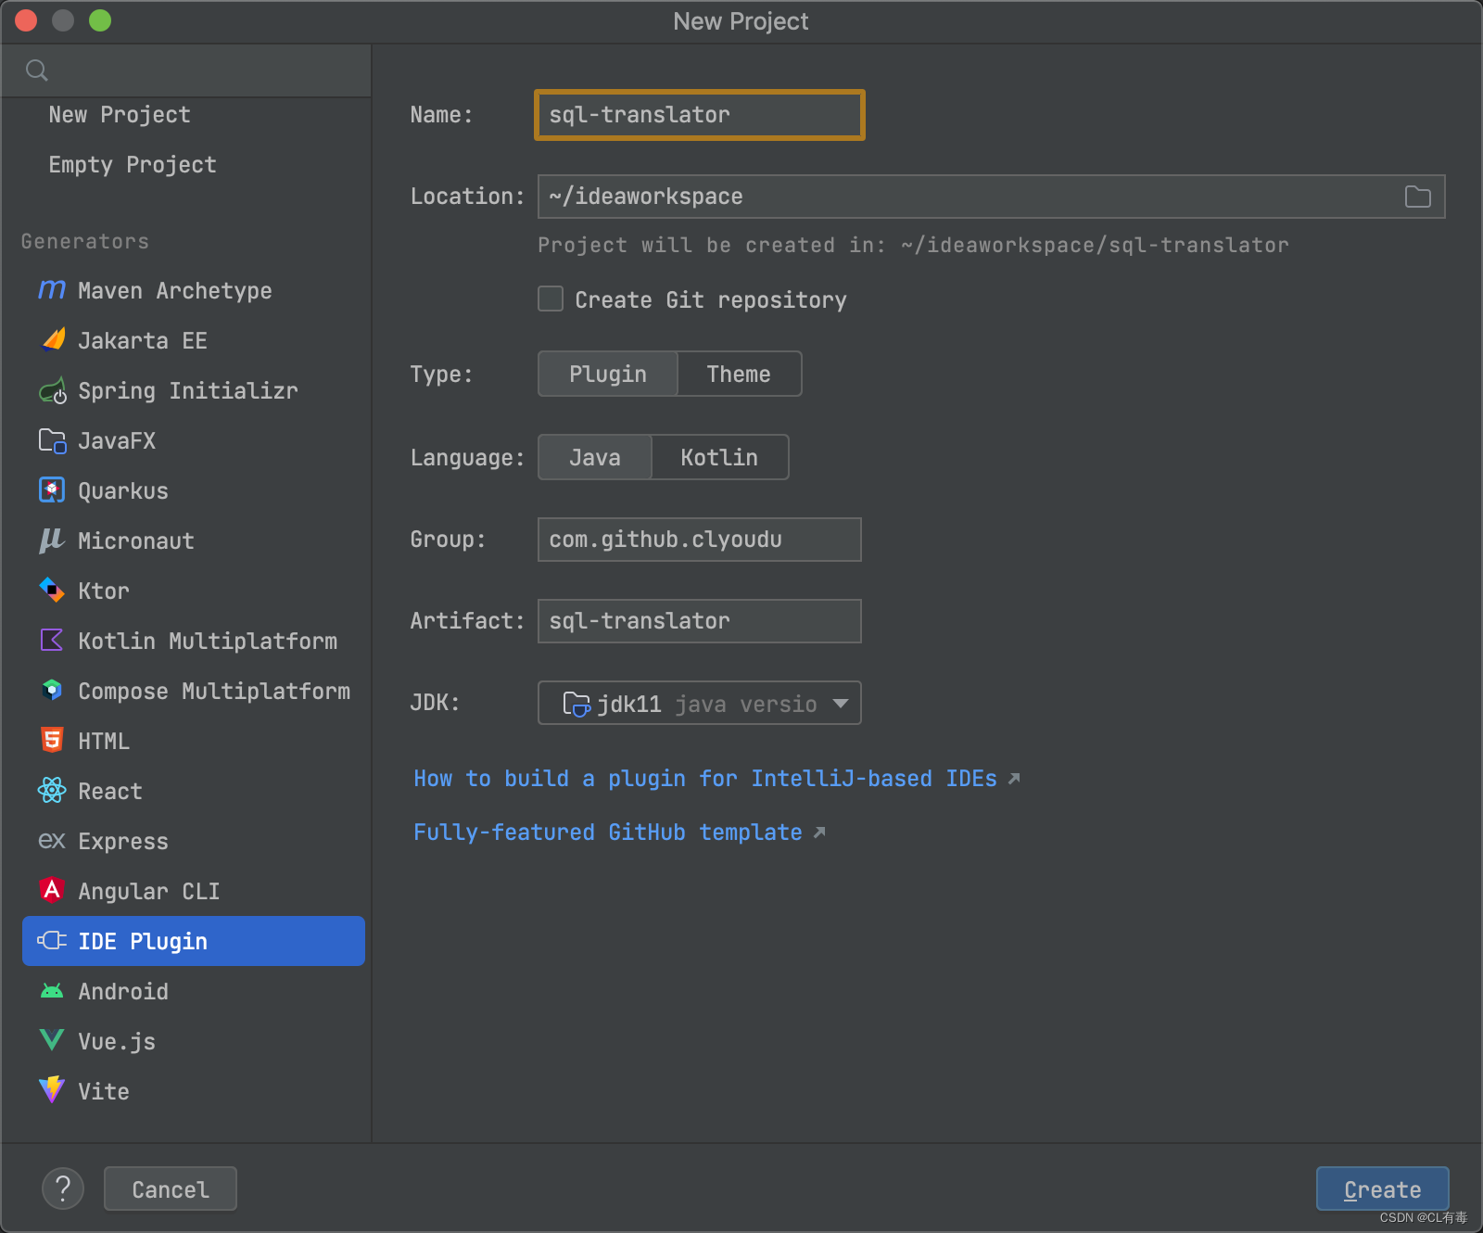Click the Create button

tap(1382, 1189)
